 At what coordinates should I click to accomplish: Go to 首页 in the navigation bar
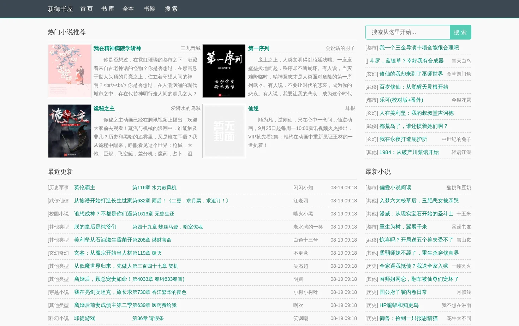coord(86,9)
